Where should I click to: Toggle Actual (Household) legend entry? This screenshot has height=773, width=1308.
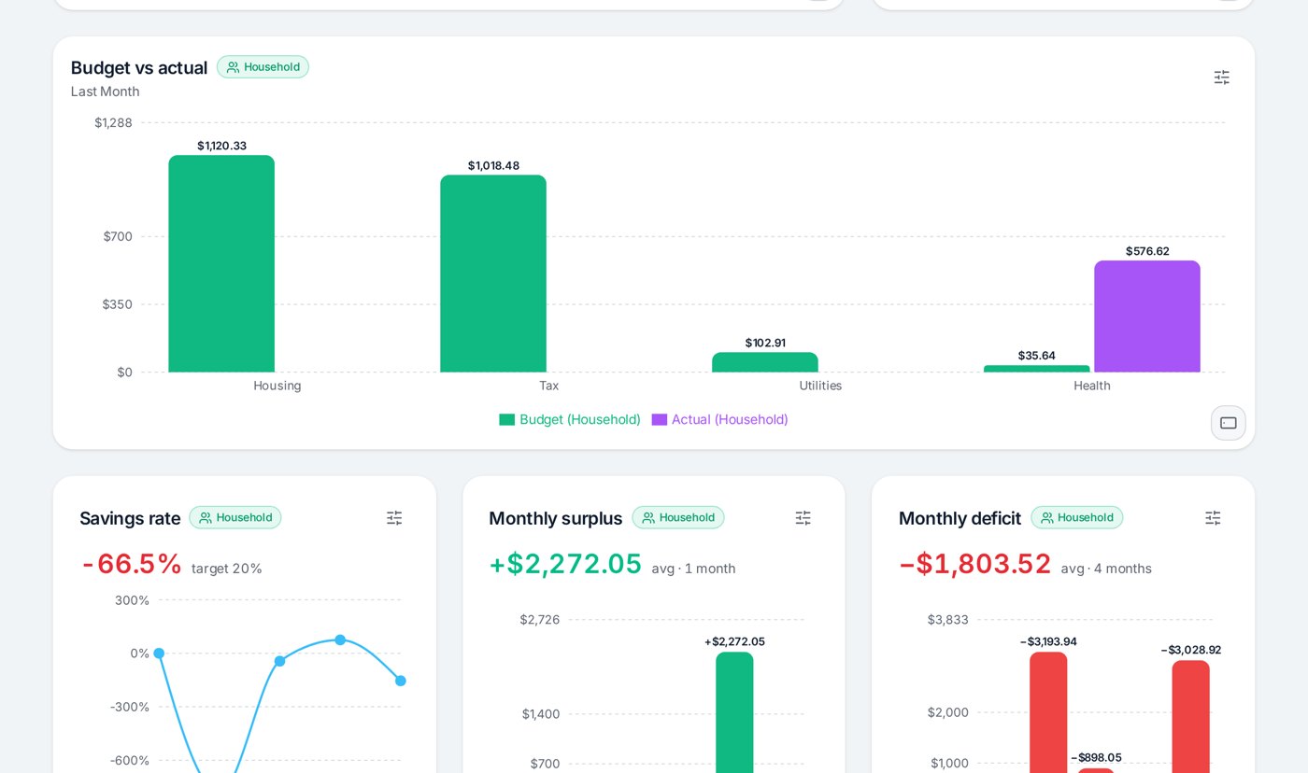tap(719, 419)
